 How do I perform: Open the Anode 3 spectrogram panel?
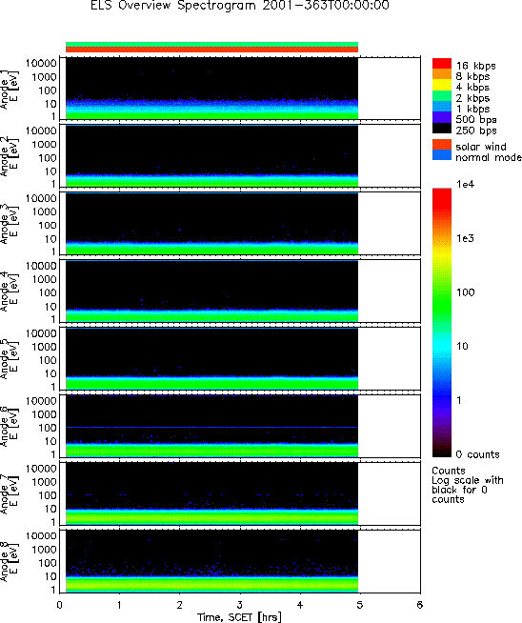(240, 223)
